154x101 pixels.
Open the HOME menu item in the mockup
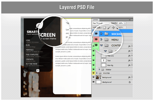pyautogui.click(x=28, y=40)
